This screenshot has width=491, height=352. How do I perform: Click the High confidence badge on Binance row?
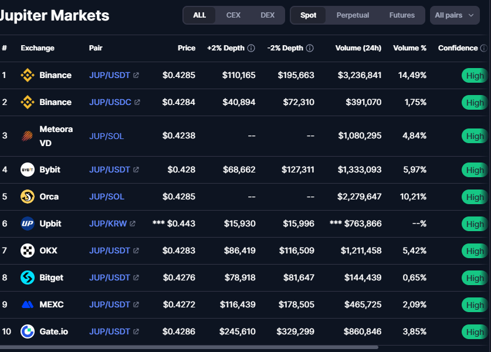[476, 75]
